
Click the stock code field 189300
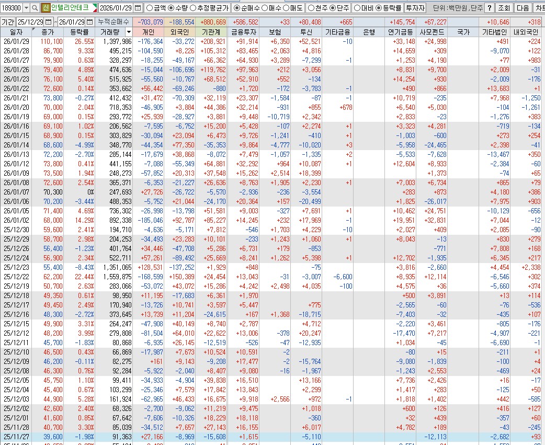[x=12, y=8]
